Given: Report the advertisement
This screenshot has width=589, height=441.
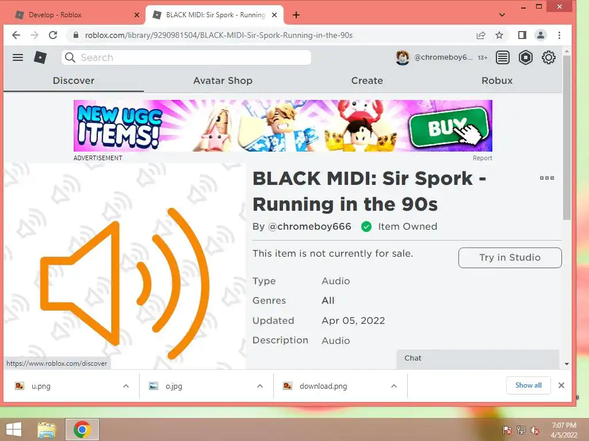Looking at the screenshot, I should pos(483,158).
